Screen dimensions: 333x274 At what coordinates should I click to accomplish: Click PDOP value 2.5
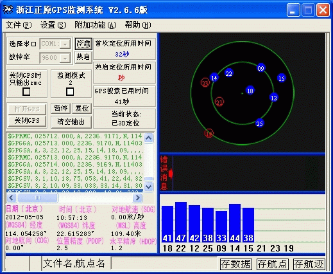62,248
